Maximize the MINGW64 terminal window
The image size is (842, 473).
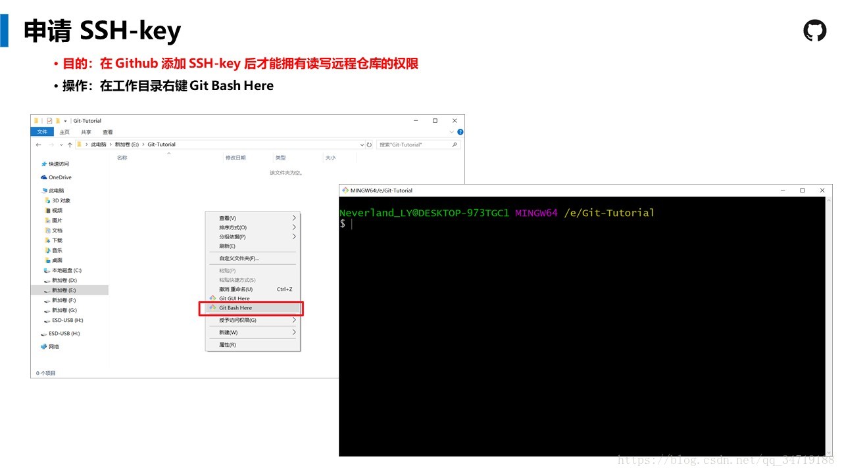click(x=802, y=191)
